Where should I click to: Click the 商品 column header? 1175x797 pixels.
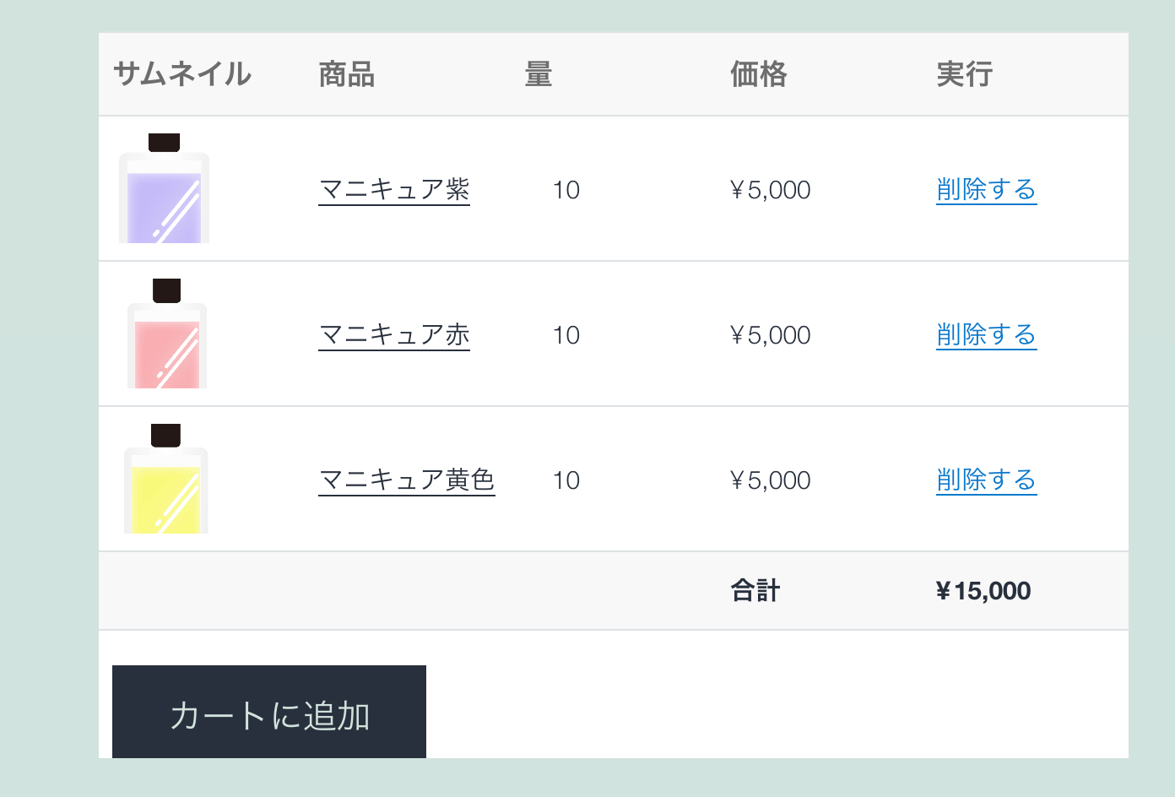(347, 74)
